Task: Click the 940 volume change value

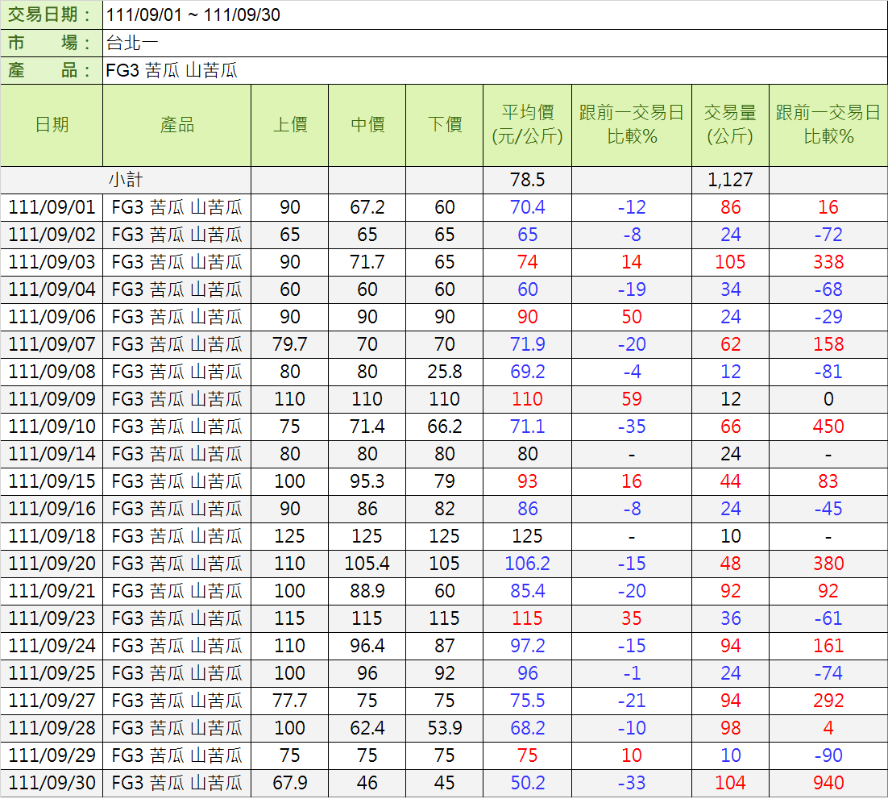Action: pyautogui.click(x=828, y=783)
